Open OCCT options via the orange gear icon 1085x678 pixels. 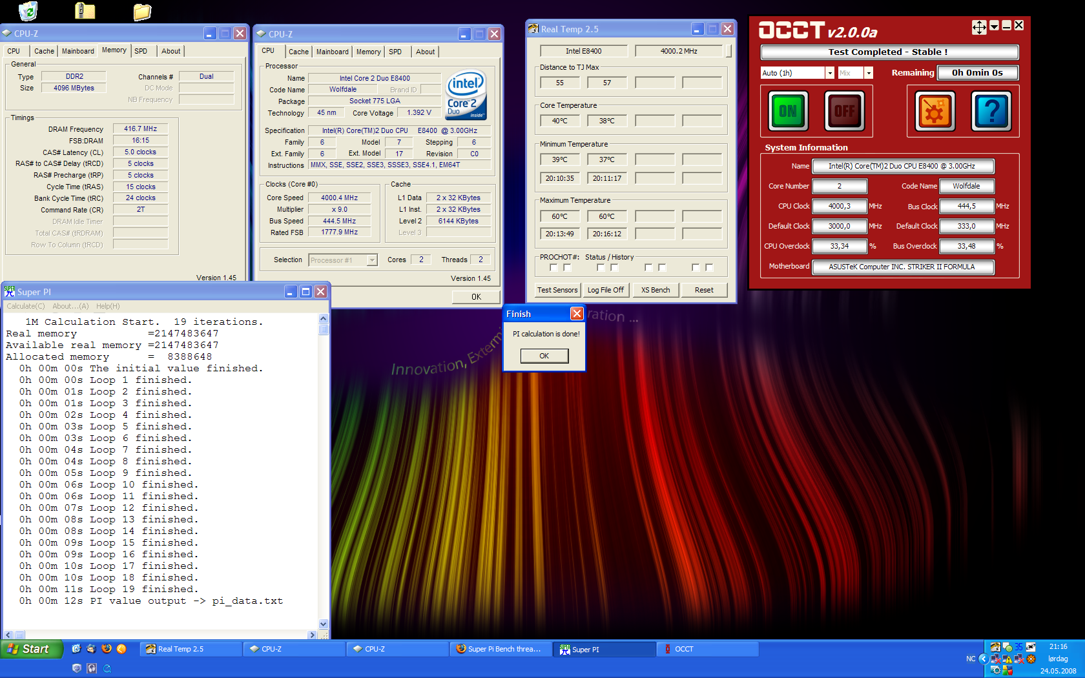point(935,111)
